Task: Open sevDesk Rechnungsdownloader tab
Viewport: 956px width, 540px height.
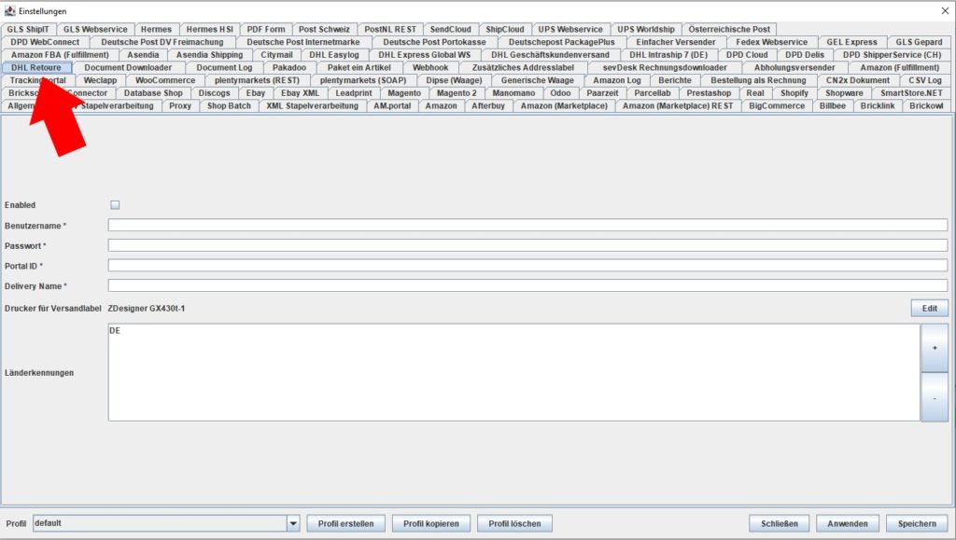Action: pyautogui.click(x=665, y=67)
